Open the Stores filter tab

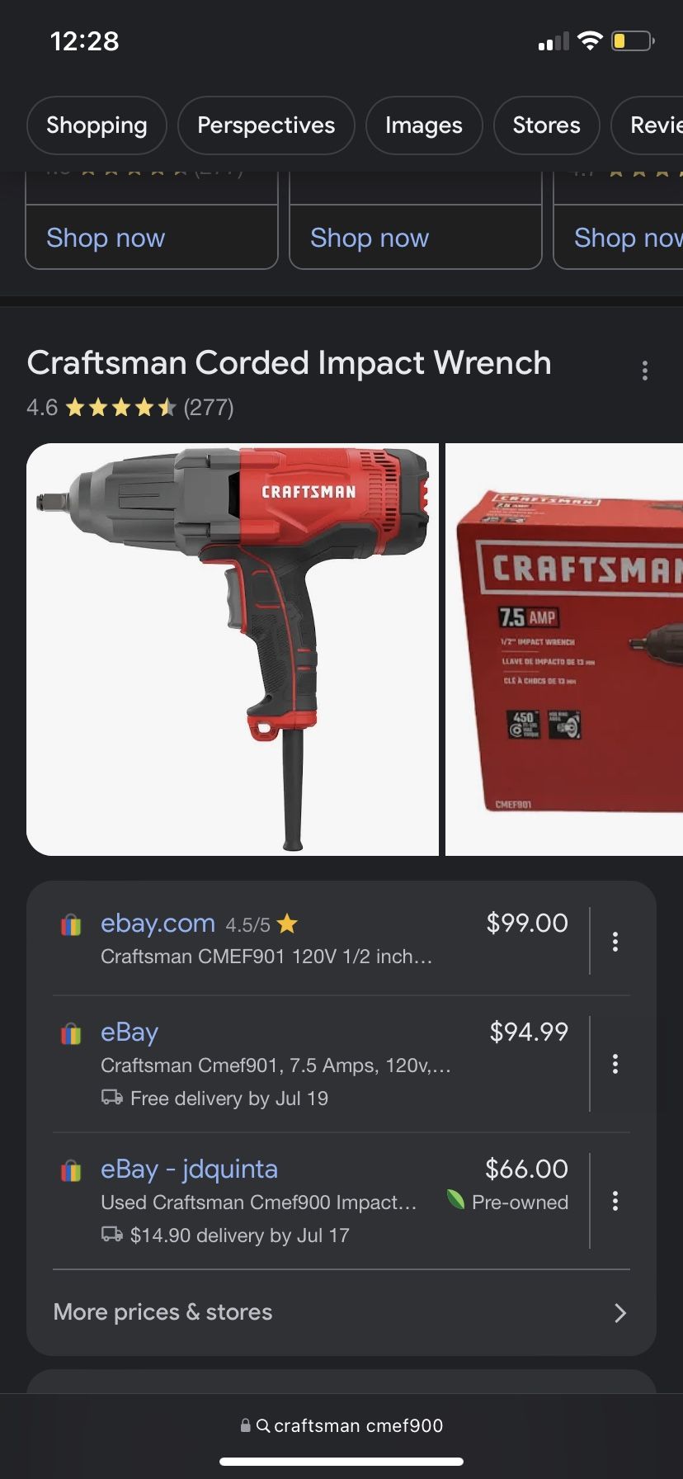click(546, 125)
